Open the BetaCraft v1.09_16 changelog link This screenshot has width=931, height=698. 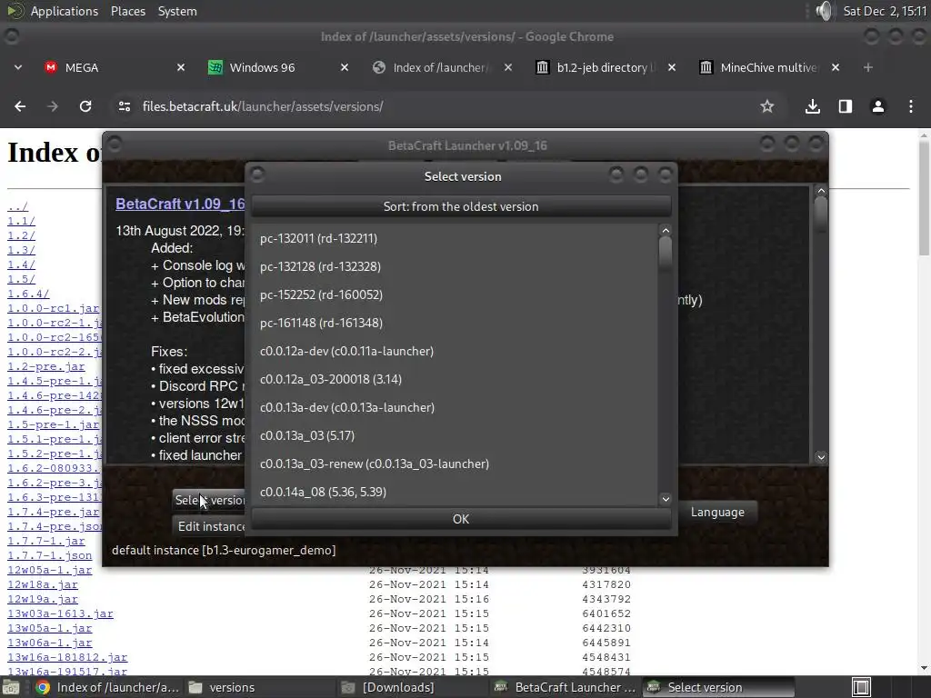(180, 204)
